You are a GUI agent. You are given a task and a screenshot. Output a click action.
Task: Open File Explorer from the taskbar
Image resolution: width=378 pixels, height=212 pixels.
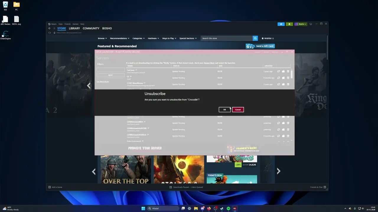(x=196, y=208)
